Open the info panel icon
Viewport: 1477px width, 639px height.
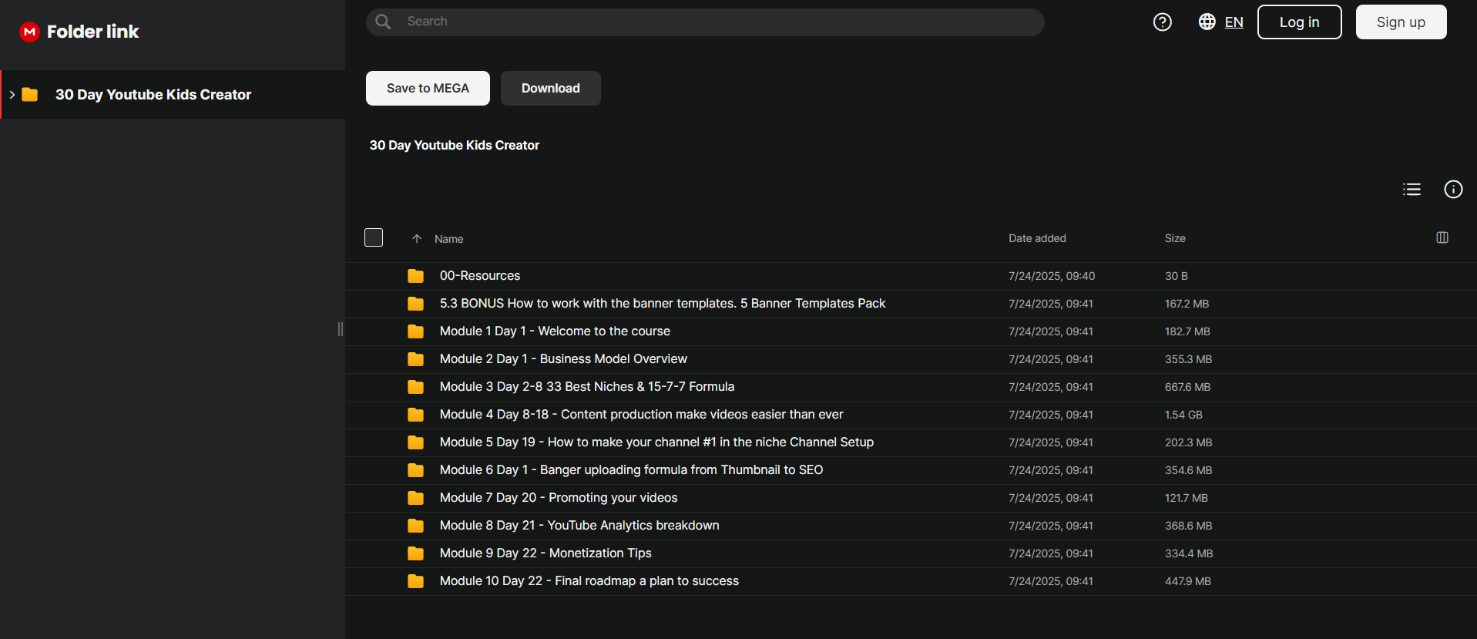[x=1453, y=190]
